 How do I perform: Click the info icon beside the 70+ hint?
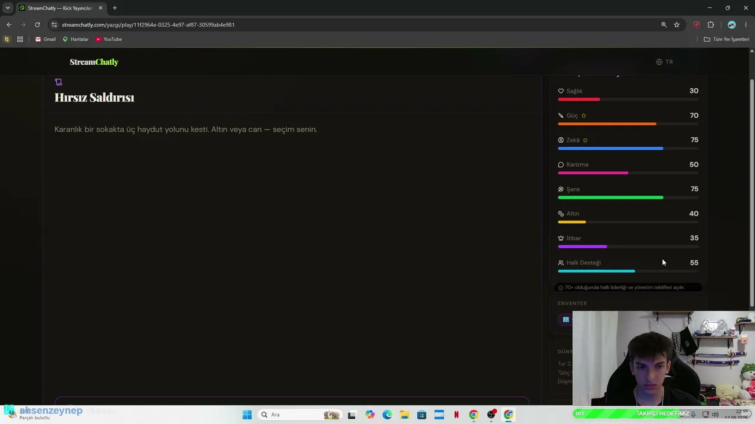coord(560,287)
